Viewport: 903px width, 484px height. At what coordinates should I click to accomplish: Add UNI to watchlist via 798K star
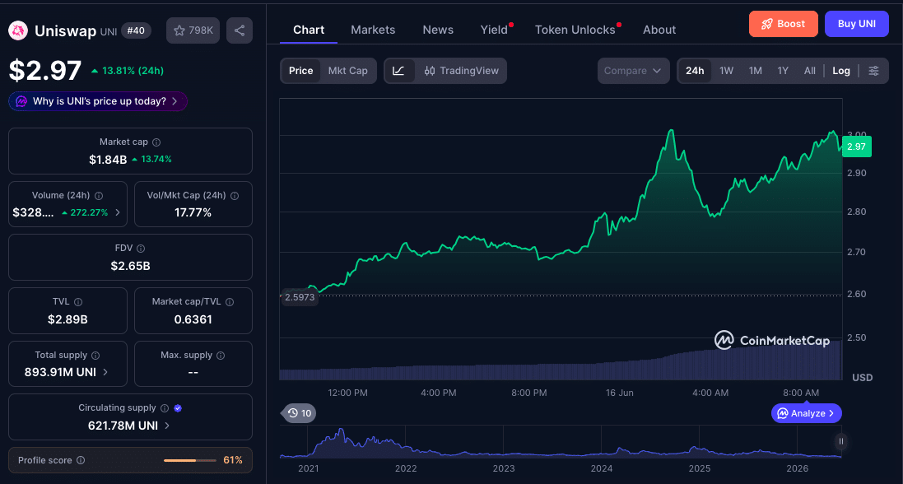coord(193,30)
